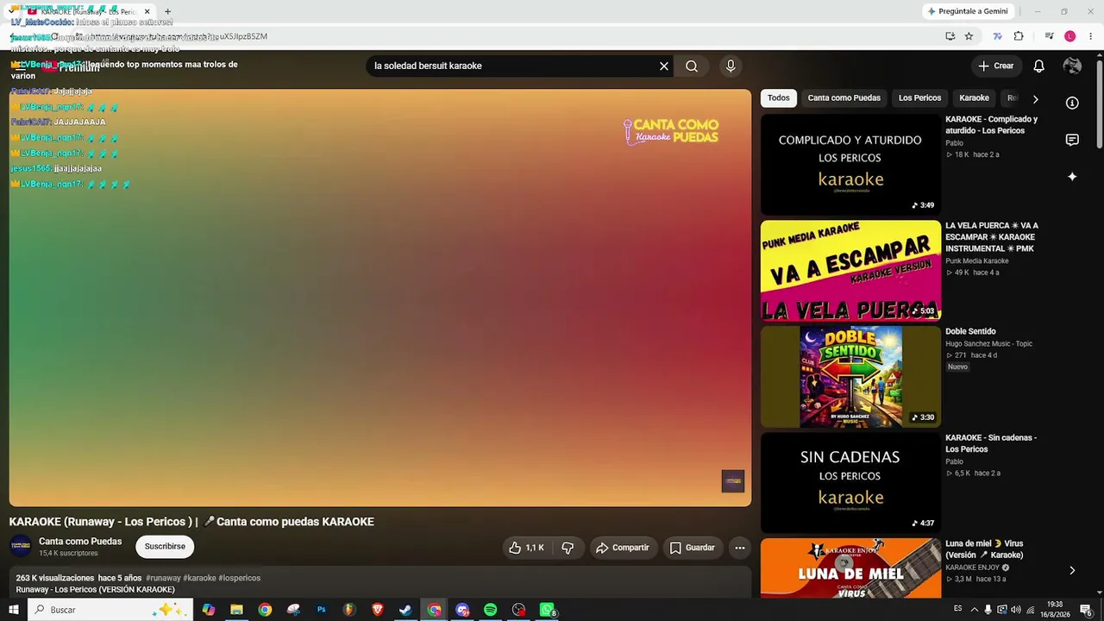Image resolution: width=1104 pixels, height=621 pixels.
Task: Click the Guardar button
Action: pos(693,548)
